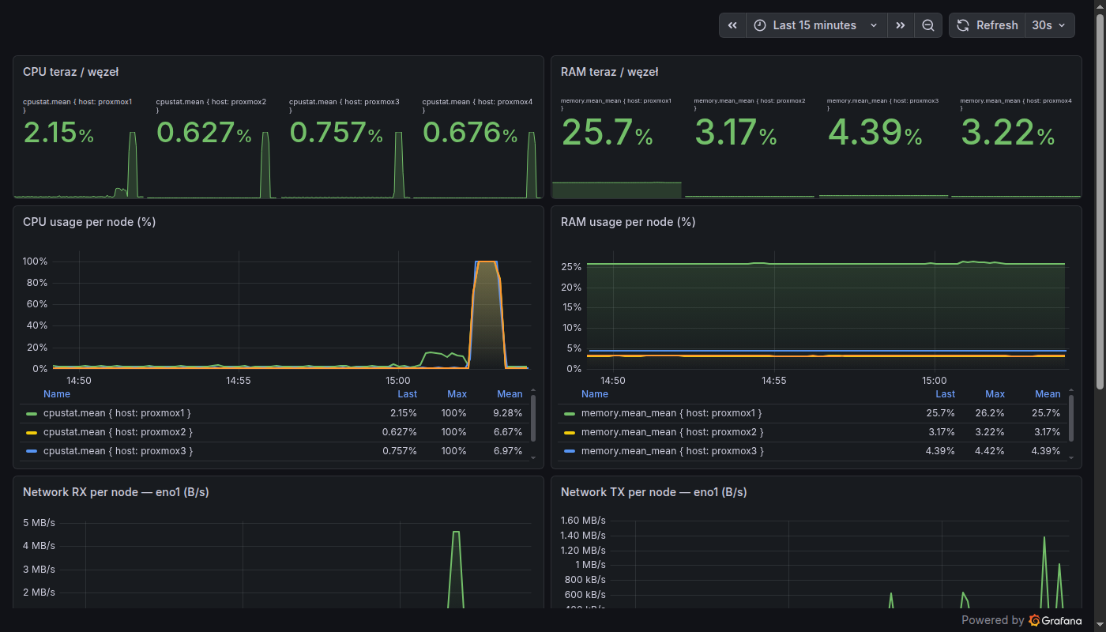
Task: Click the page vertical scrollbar
Action: coord(1100,201)
